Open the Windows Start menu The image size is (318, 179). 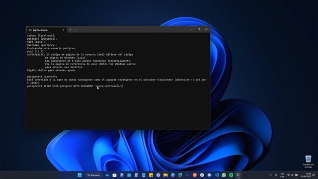79,175
